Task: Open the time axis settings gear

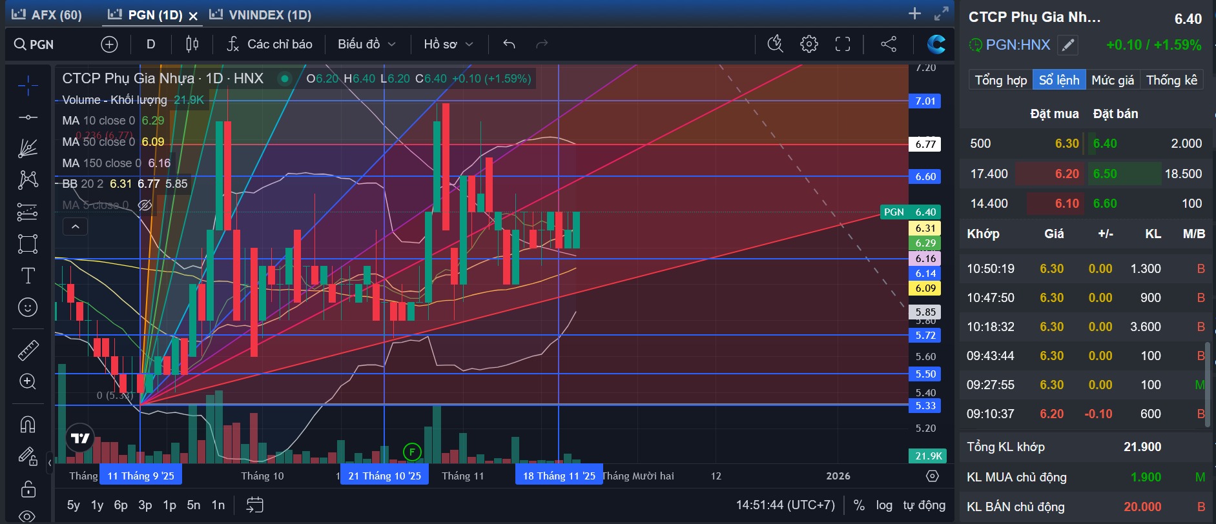Action: coord(932,476)
